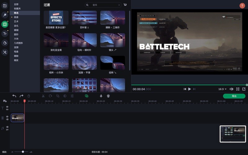248x155 pixels.
Task: Select 淡化 category
Action: pos(16,26)
